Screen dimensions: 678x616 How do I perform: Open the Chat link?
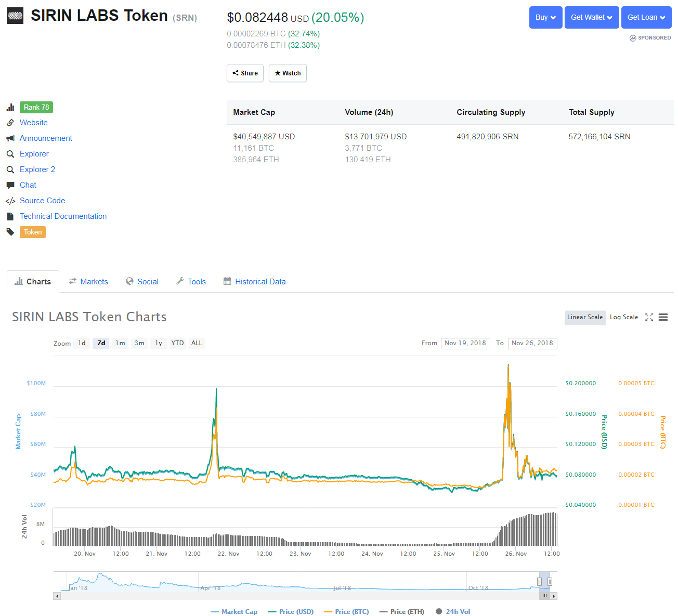28,185
